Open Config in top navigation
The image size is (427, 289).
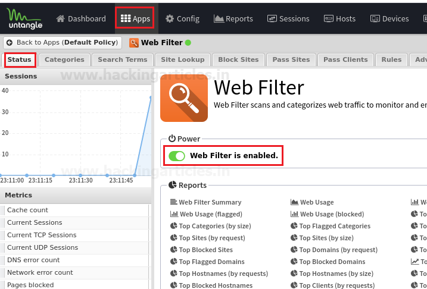pyautogui.click(x=182, y=18)
